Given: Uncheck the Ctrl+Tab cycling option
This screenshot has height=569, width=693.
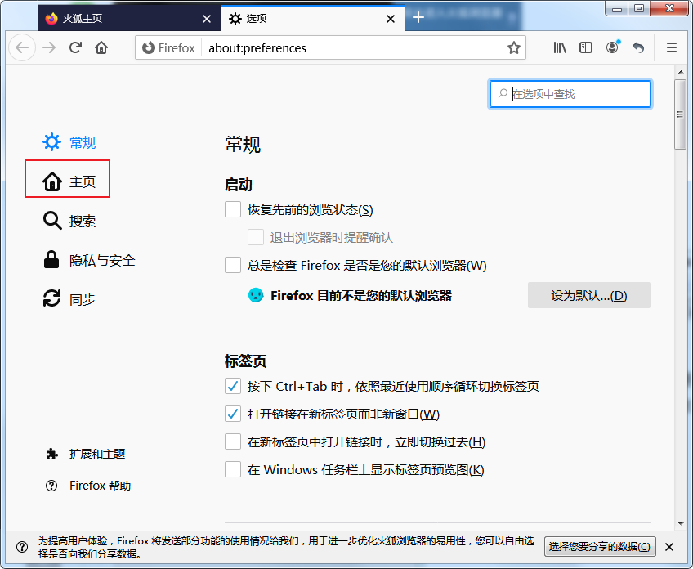Looking at the screenshot, I should (232, 385).
